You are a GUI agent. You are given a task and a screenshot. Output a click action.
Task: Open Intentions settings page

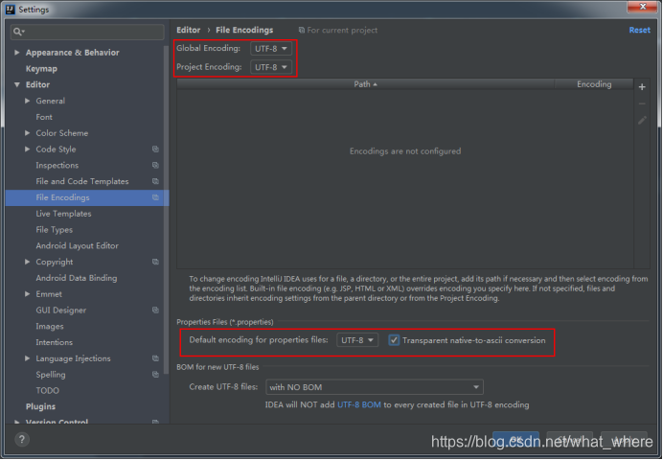pos(54,342)
